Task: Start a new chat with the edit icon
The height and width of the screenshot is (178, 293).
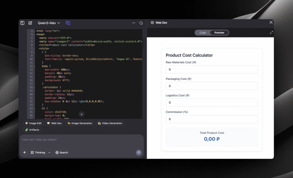Action: click(x=30, y=23)
